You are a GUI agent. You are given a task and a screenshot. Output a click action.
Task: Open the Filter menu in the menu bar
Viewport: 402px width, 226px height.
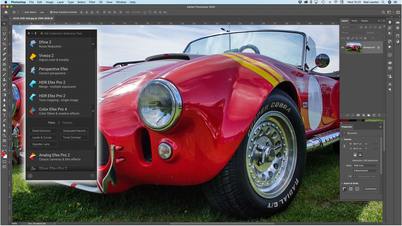click(x=92, y=2)
